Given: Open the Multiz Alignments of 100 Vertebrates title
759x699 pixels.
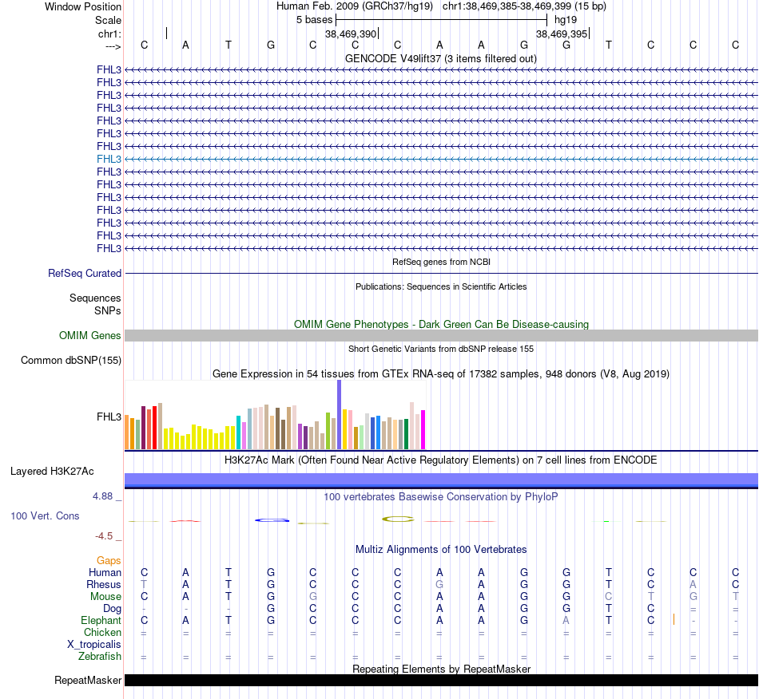Looking at the screenshot, I should 441,549.
